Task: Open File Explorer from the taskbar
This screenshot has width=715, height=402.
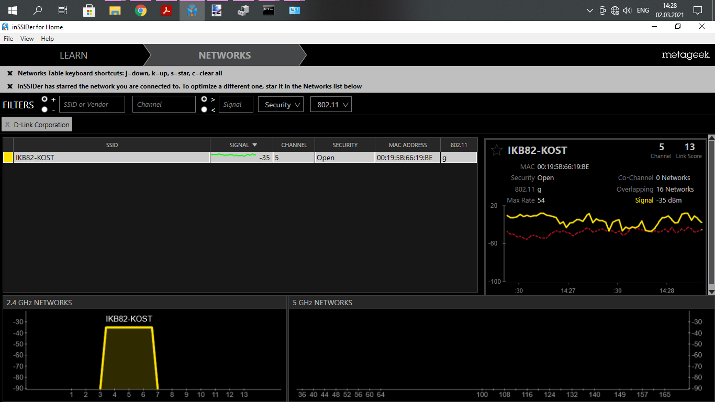Action: pyautogui.click(x=115, y=10)
